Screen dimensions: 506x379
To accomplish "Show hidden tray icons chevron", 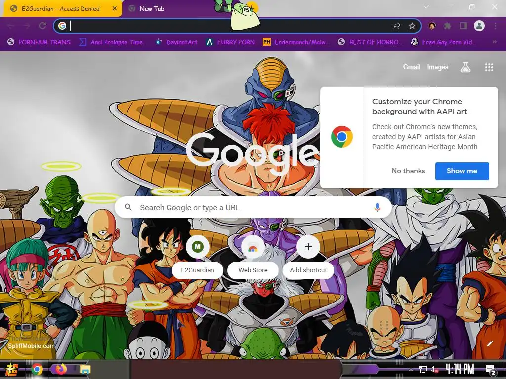I will point(411,369).
